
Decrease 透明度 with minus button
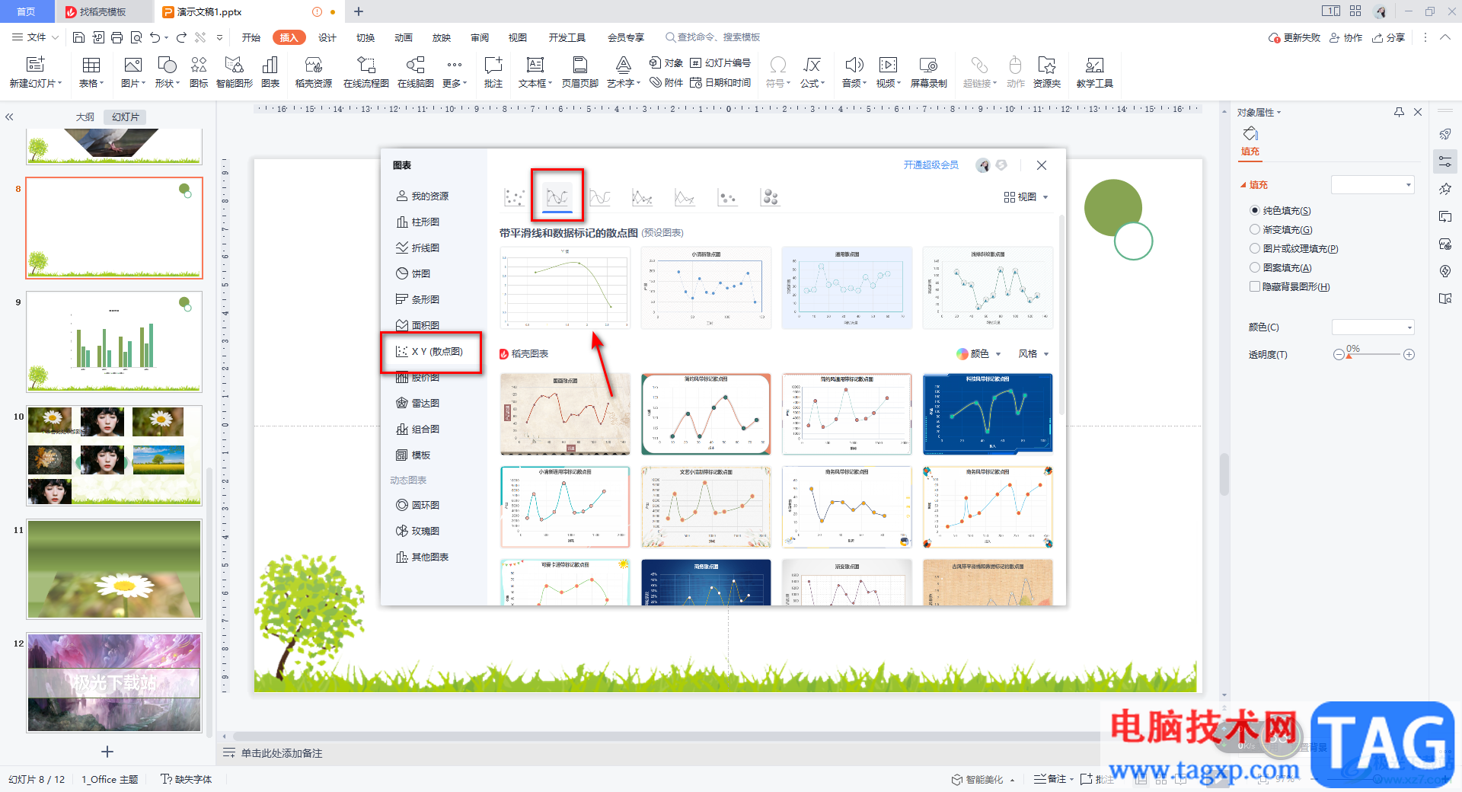1339,355
